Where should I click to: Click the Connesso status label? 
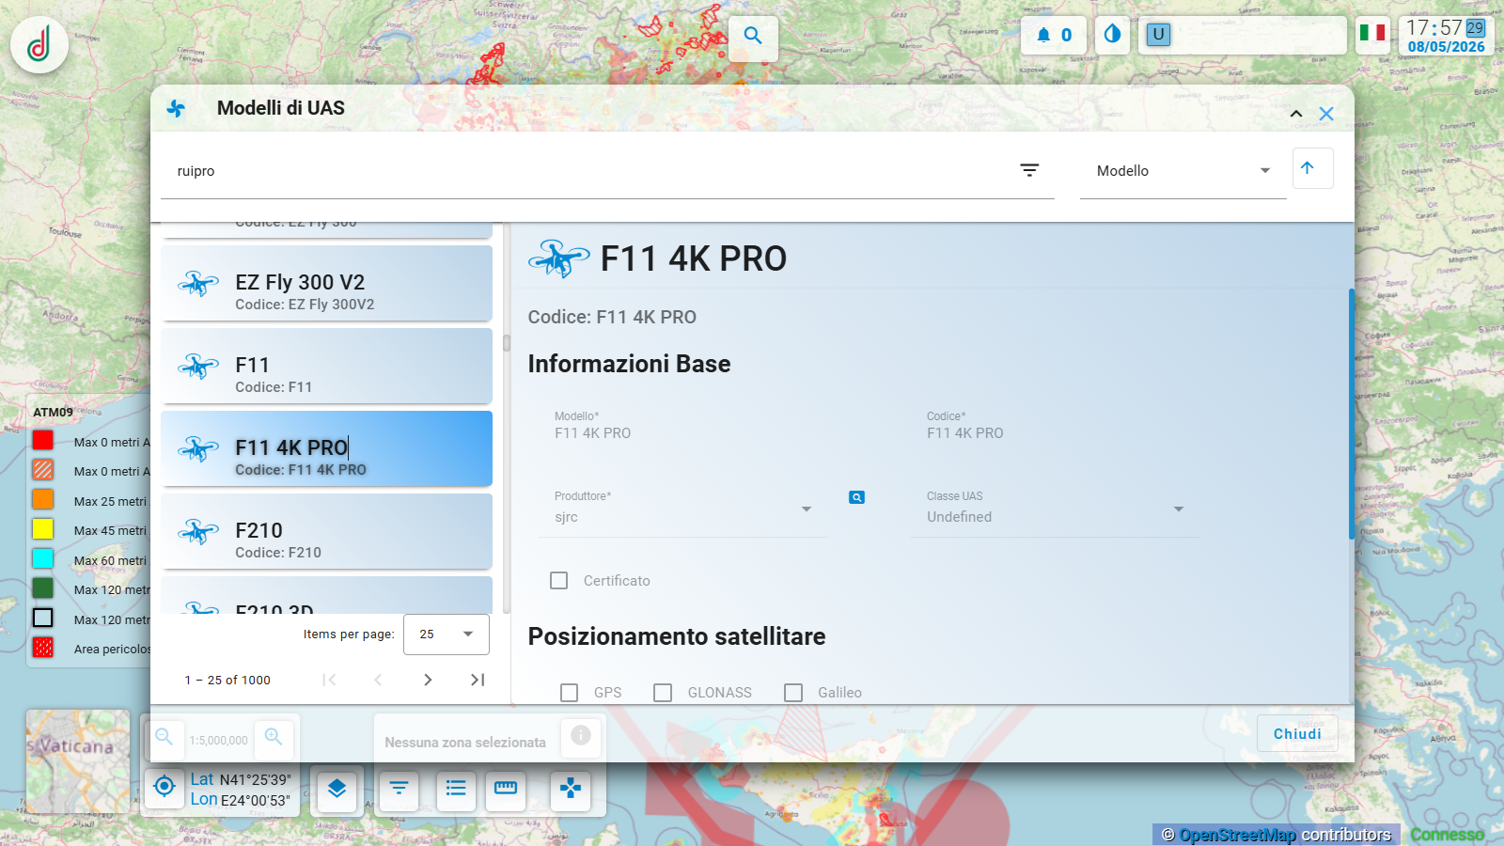(1448, 835)
